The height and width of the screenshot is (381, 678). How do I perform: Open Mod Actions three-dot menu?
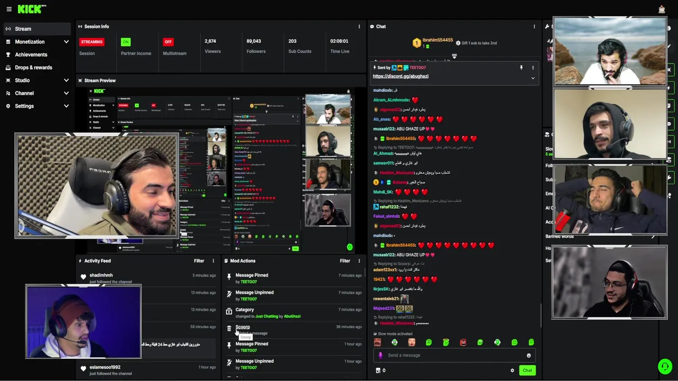[x=359, y=261]
